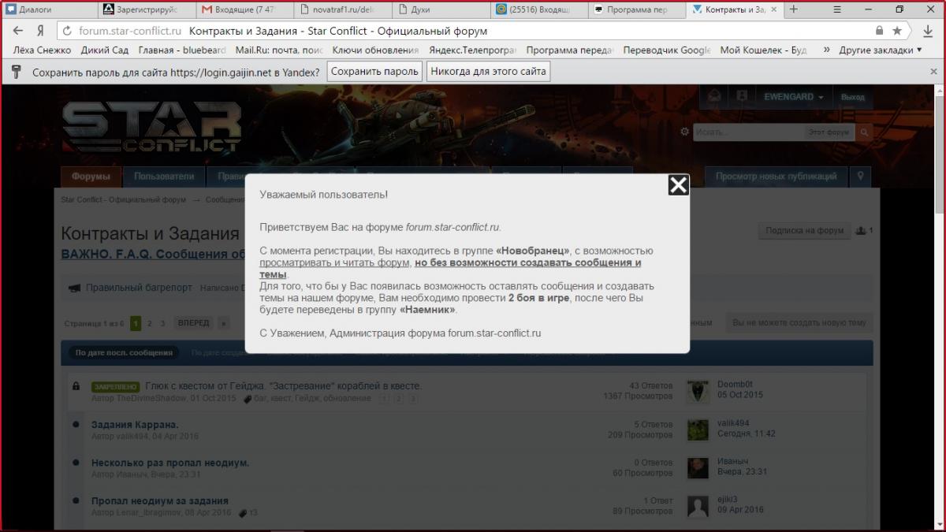This screenshot has width=946, height=532.
Task: Choose the Этот форум search scope
Action: (x=829, y=132)
